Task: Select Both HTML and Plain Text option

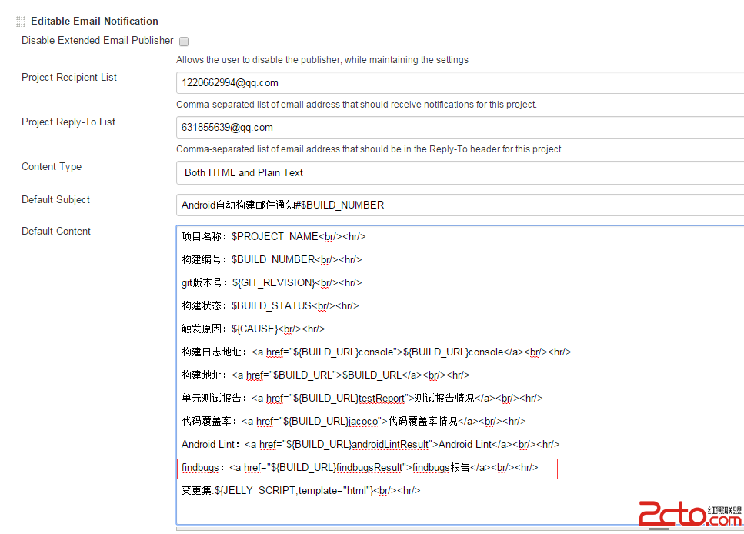Action: click(245, 173)
